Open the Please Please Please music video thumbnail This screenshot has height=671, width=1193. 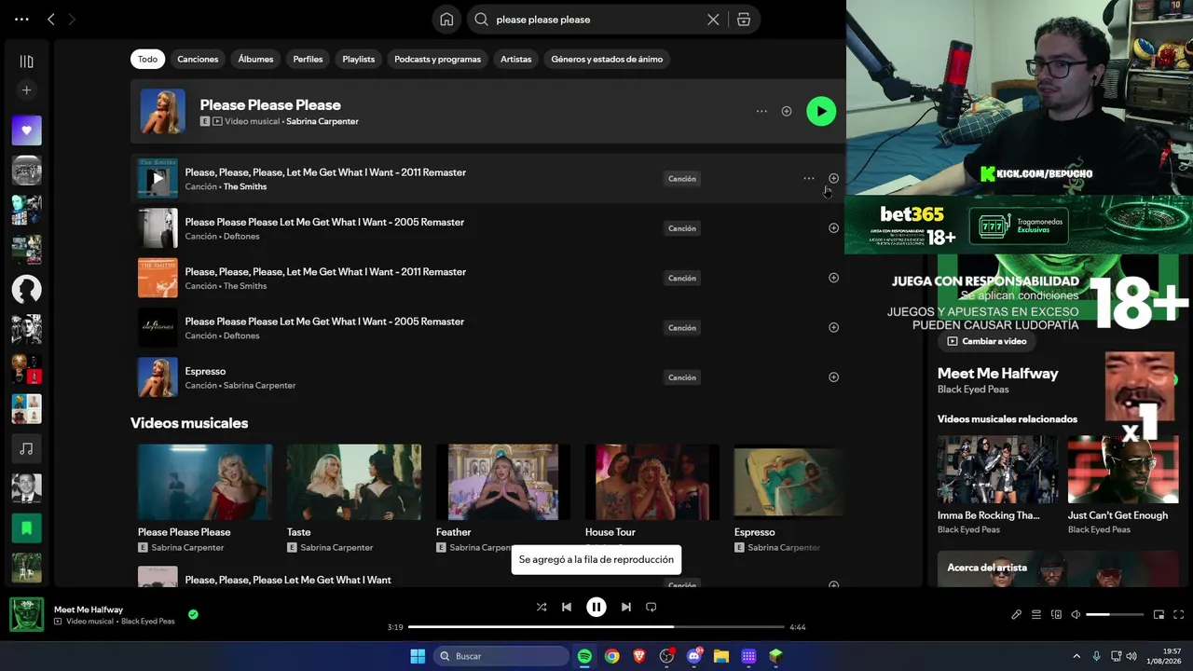click(x=205, y=482)
